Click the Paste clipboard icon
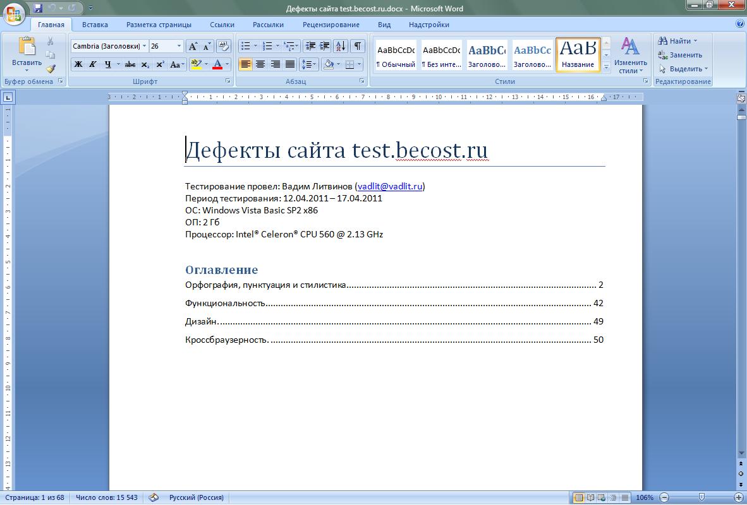This screenshot has width=747, height=505. pos(27,47)
